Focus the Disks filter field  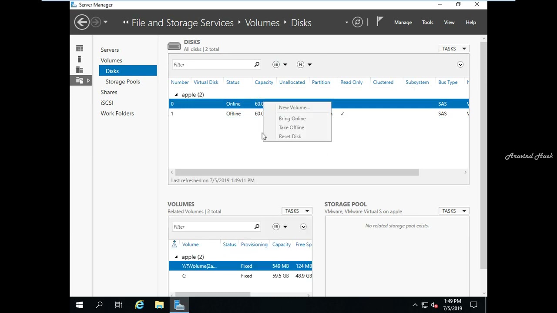pyautogui.click(x=212, y=64)
